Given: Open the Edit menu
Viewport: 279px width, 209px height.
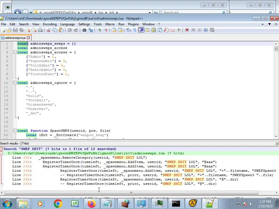Looking at the screenshot, I should [x=13, y=24].
